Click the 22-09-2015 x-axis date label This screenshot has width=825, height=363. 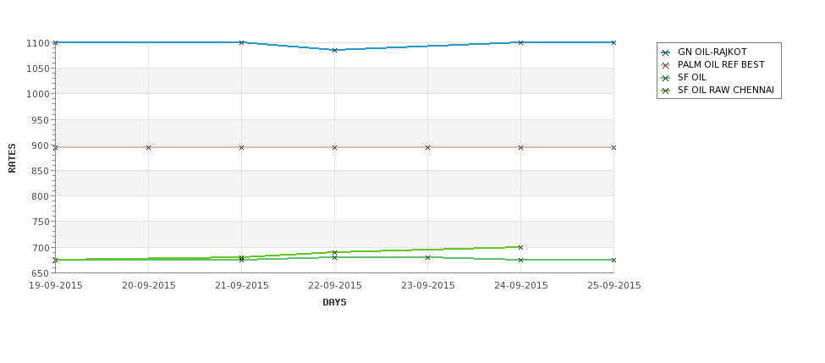point(334,285)
